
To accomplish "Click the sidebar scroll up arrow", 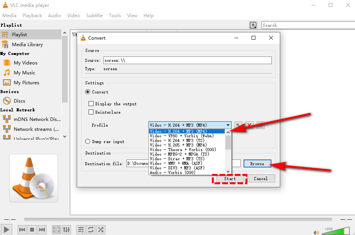I will tap(65, 33).
